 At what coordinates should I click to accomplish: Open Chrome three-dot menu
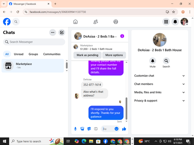[190, 12]
